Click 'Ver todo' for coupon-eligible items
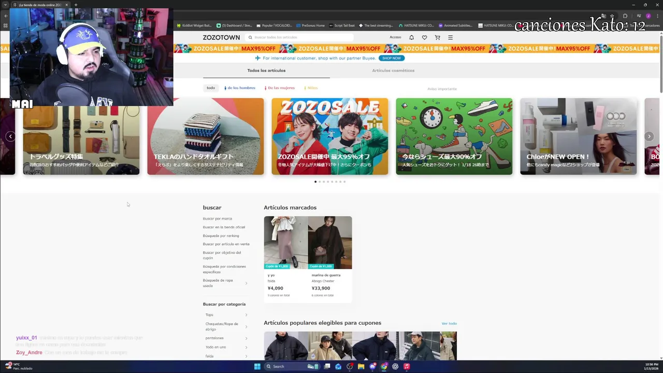663x373 pixels. coord(449,323)
